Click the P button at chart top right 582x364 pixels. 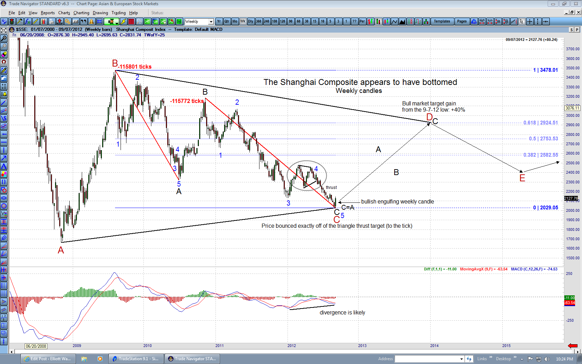(577, 30)
